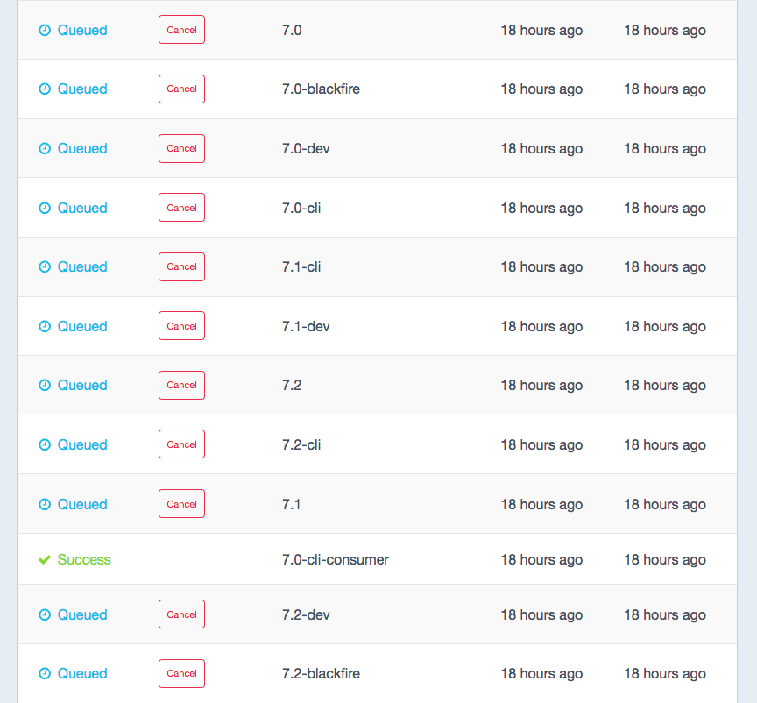
Task: Open the Queued status for 7.0-blackfire
Action: point(82,89)
